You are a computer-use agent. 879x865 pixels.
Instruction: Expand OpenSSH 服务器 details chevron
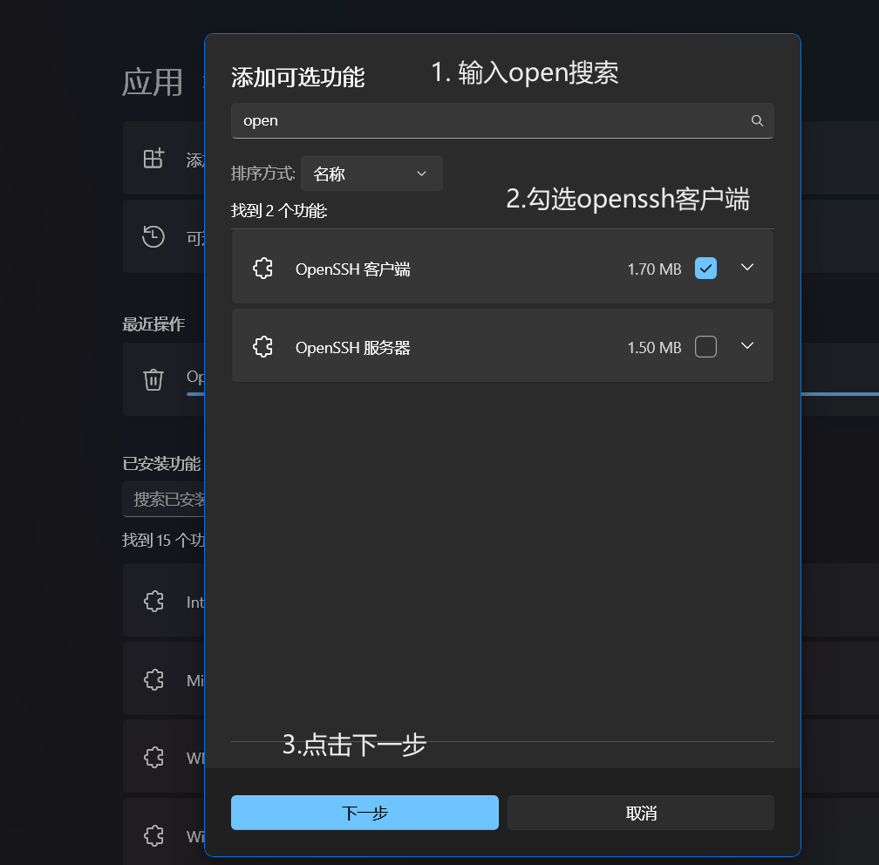[x=747, y=346]
